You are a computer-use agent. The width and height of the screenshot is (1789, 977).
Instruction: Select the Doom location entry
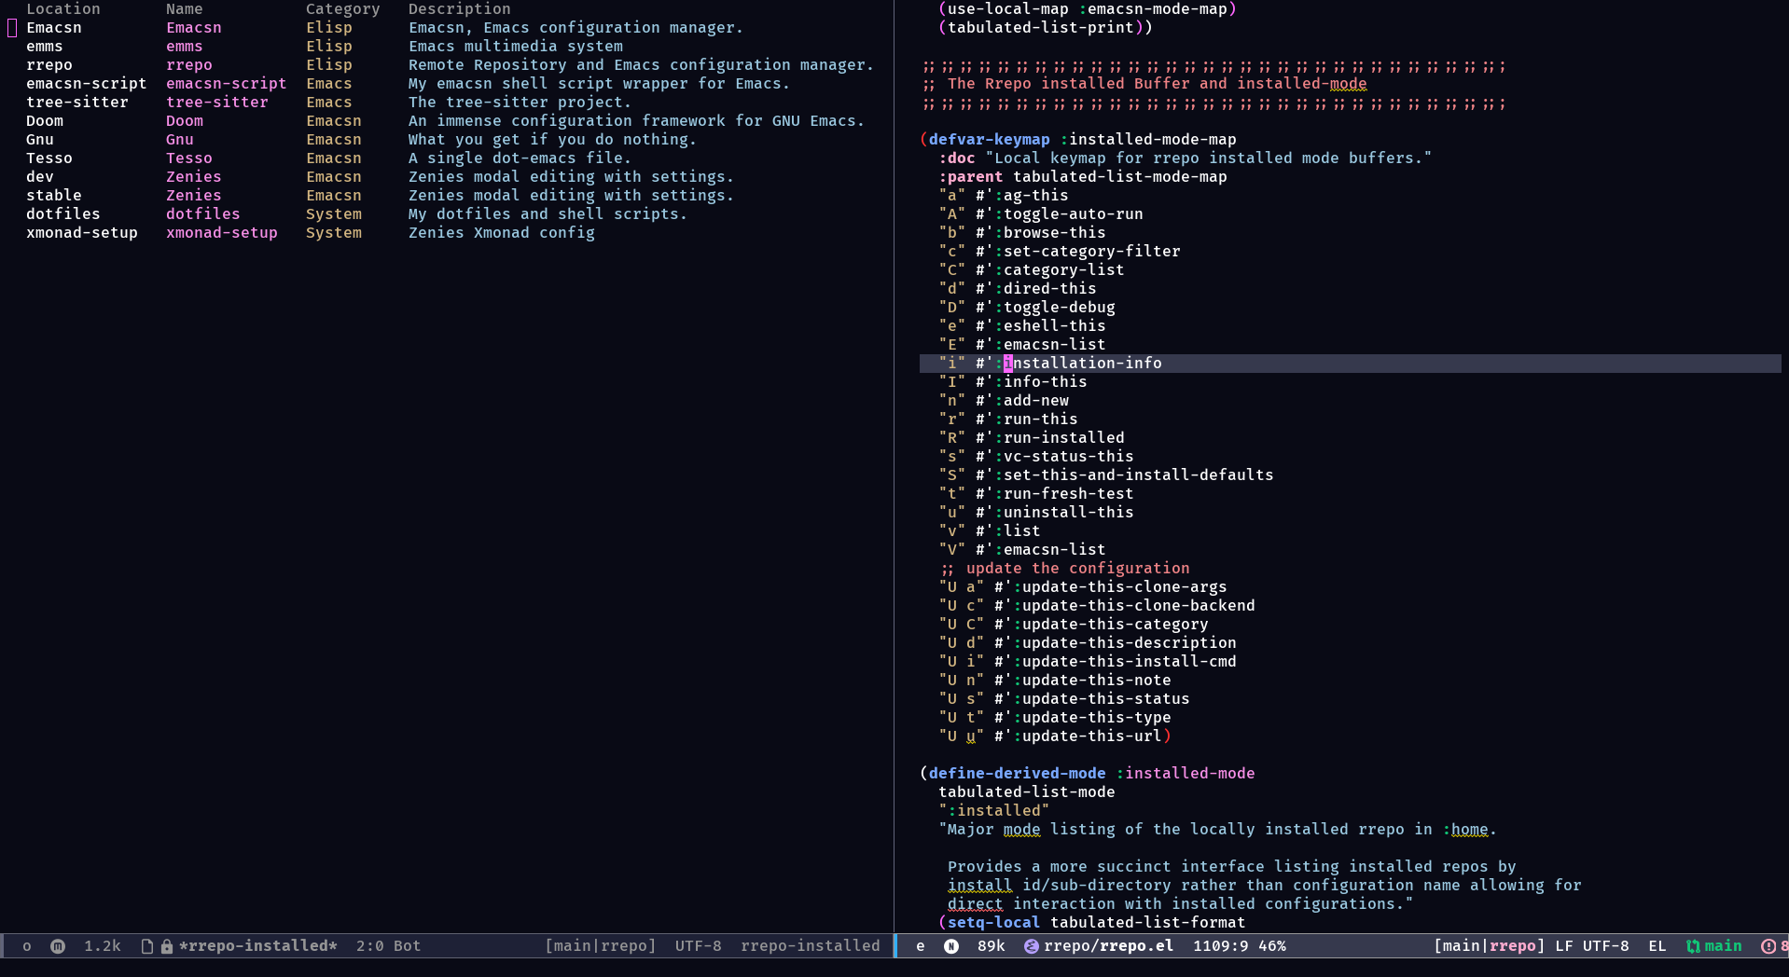44,121
